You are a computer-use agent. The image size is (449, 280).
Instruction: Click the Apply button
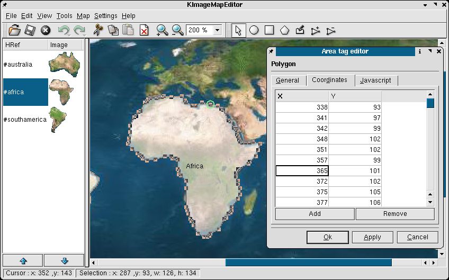click(x=372, y=237)
